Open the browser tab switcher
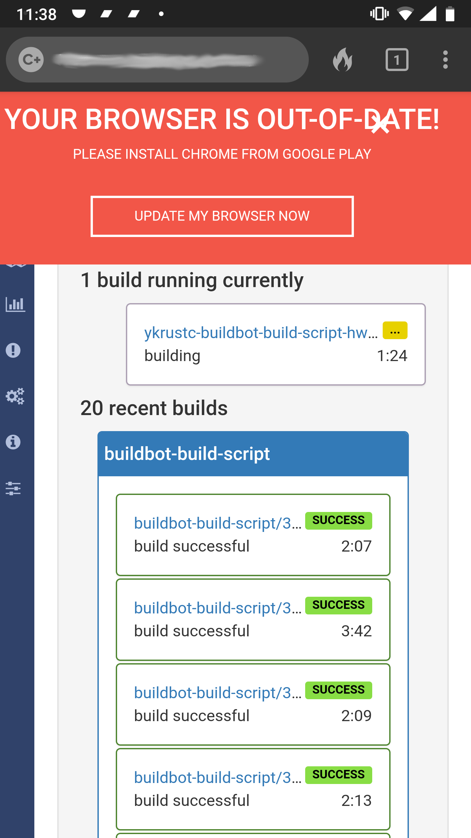This screenshot has width=471, height=838. [397, 60]
